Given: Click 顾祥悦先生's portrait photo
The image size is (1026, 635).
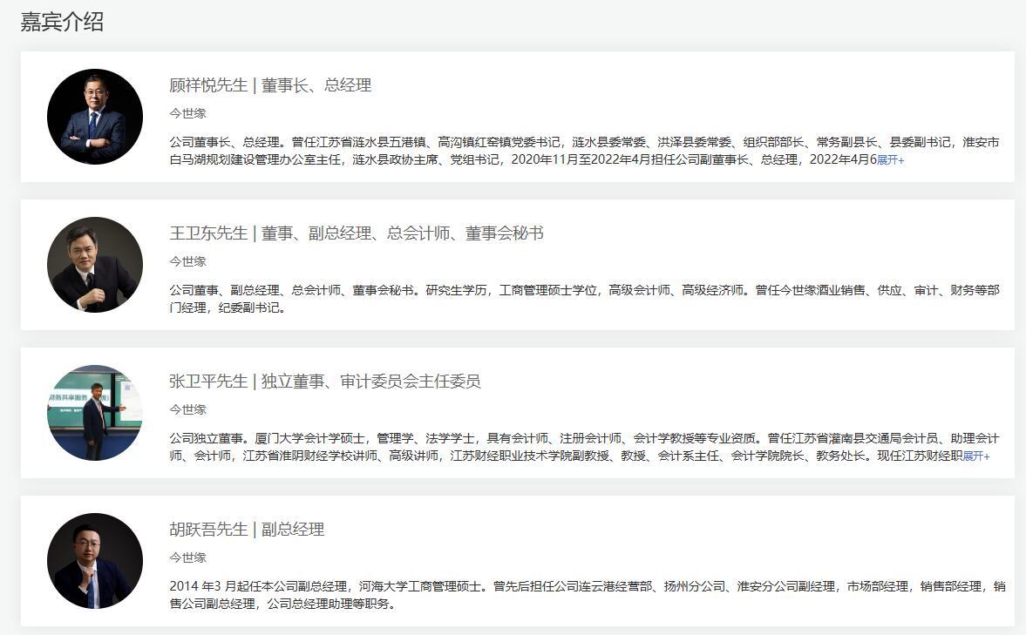Looking at the screenshot, I should (x=95, y=117).
